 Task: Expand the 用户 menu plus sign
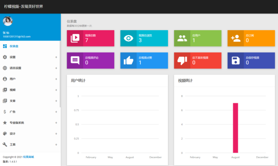tap(56, 79)
